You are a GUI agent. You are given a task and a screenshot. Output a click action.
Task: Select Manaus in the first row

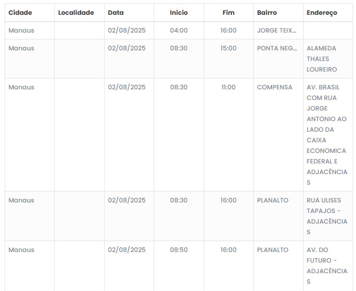click(21, 30)
